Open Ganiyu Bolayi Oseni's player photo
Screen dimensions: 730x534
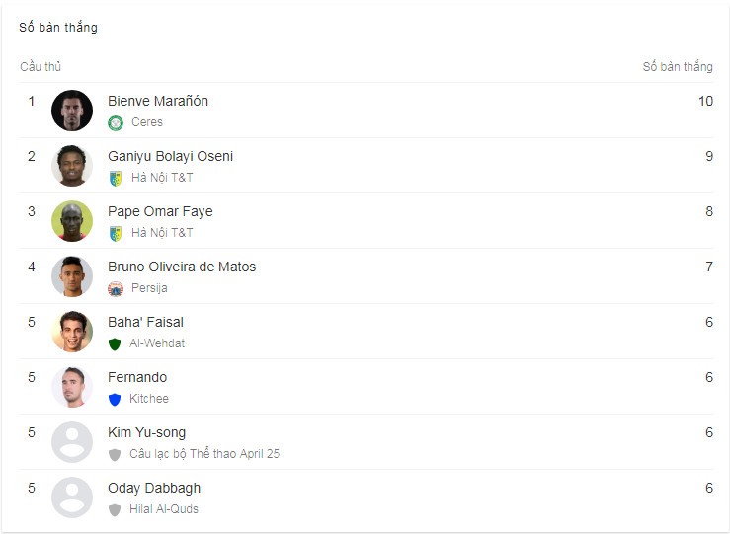(x=72, y=166)
